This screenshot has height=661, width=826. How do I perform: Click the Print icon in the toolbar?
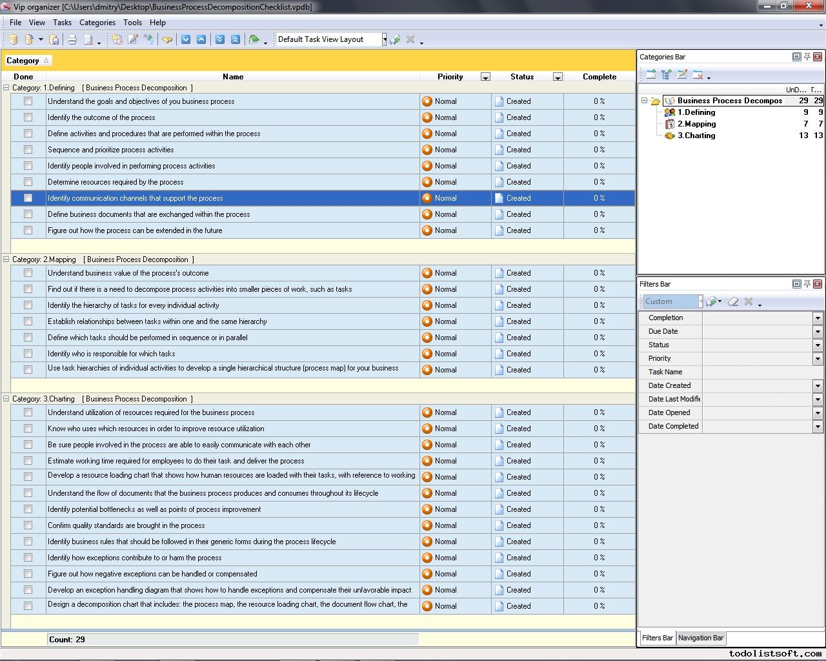pos(72,39)
